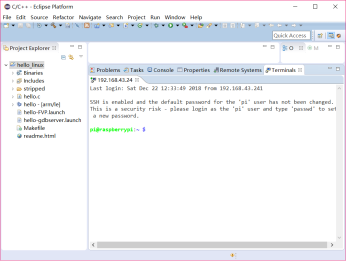Image resolution: width=346 pixels, height=261 pixels.
Task: Click Collapse All in Project Explorer
Action: 63,57
